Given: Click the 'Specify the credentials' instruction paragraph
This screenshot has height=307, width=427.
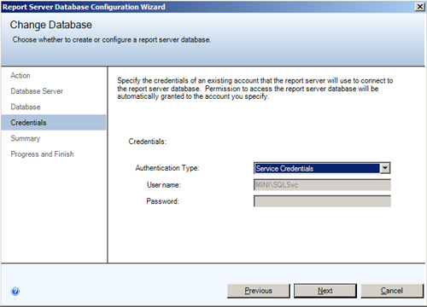Looking at the screenshot, I should pyautogui.click(x=255, y=89).
